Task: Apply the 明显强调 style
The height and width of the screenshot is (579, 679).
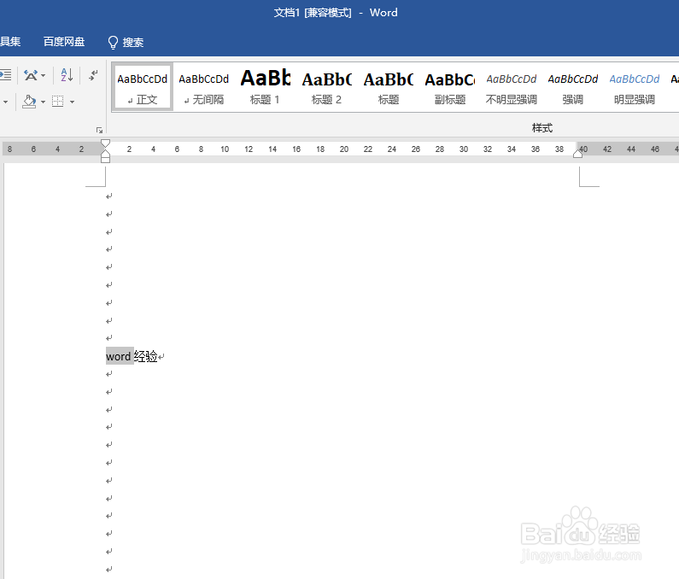Action: tap(635, 88)
